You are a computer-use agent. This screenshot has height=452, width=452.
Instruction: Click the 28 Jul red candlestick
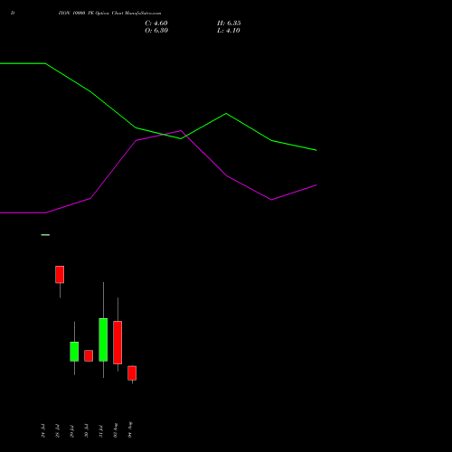(60, 275)
